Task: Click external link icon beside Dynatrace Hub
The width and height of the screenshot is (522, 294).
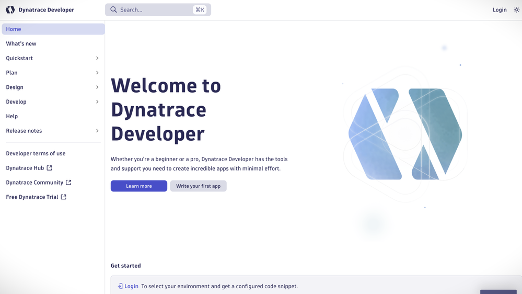Action: click(50, 168)
